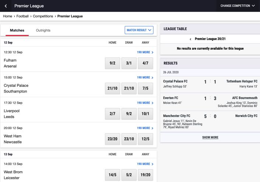Image resolution: width=260 pixels, height=182 pixels.
Task: Click Show More under Results
Action: (210, 138)
